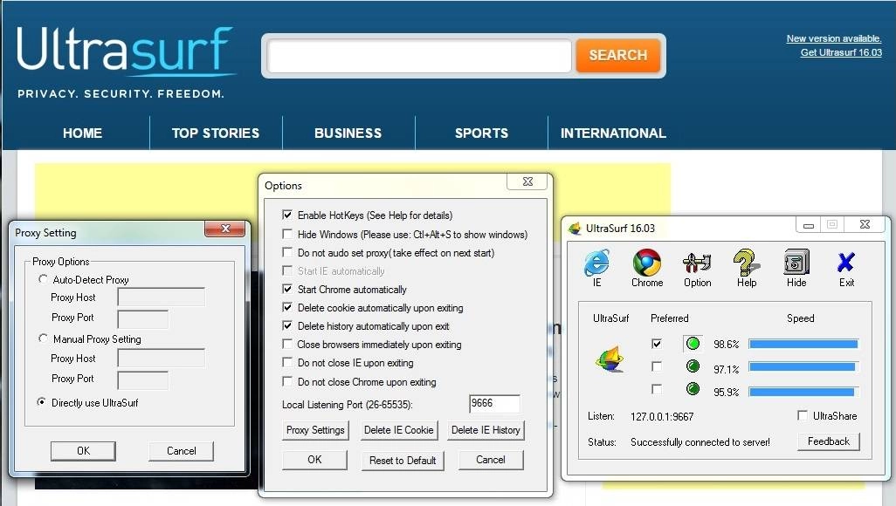Image resolution: width=896 pixels, height=506 pixels.
Task: Check Do not close Chrome upon exiting
Action: (287, 381)
